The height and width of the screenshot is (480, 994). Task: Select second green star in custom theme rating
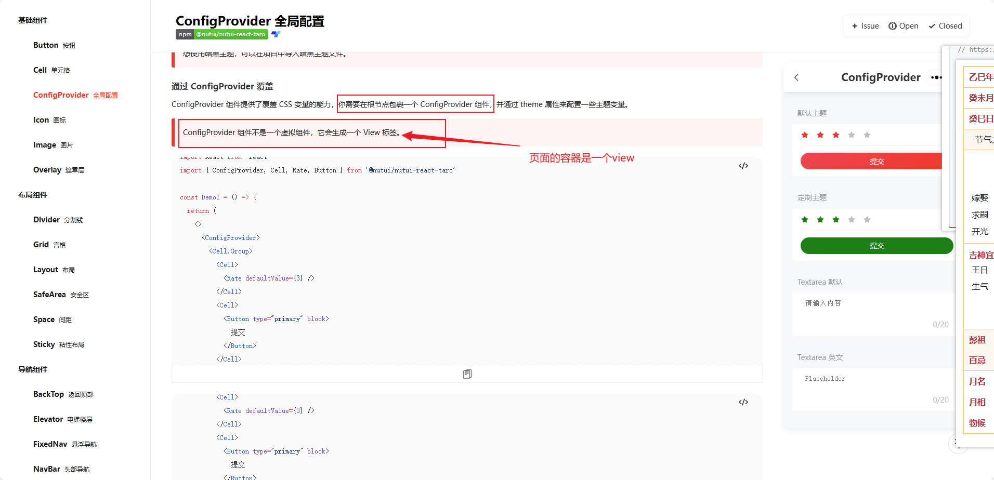click(x=820, y=220)
